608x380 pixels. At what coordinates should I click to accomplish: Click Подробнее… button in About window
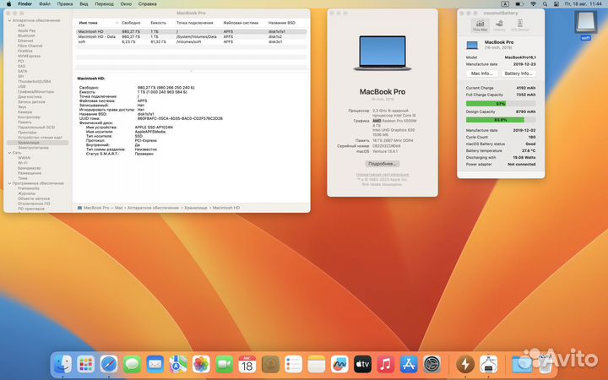coord(383,164)
